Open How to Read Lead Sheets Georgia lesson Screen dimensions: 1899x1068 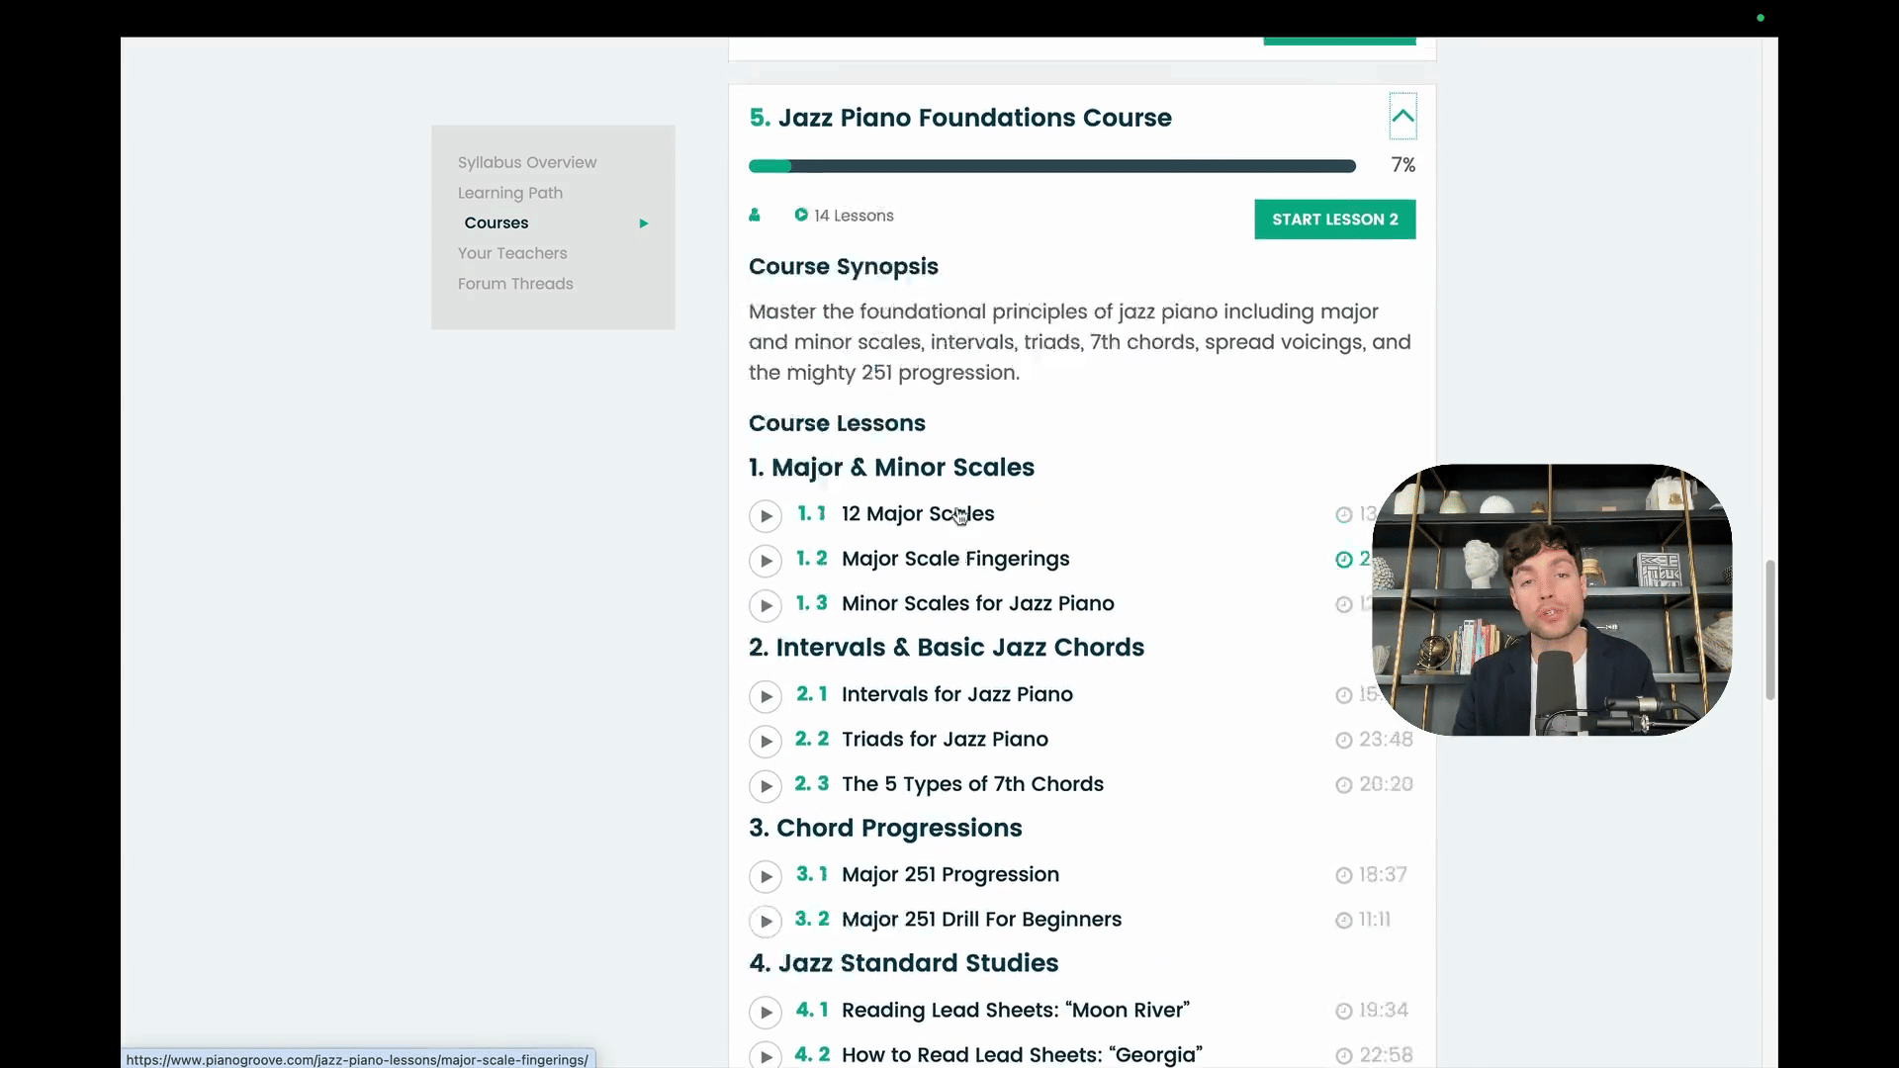tap(1021, 1054)
